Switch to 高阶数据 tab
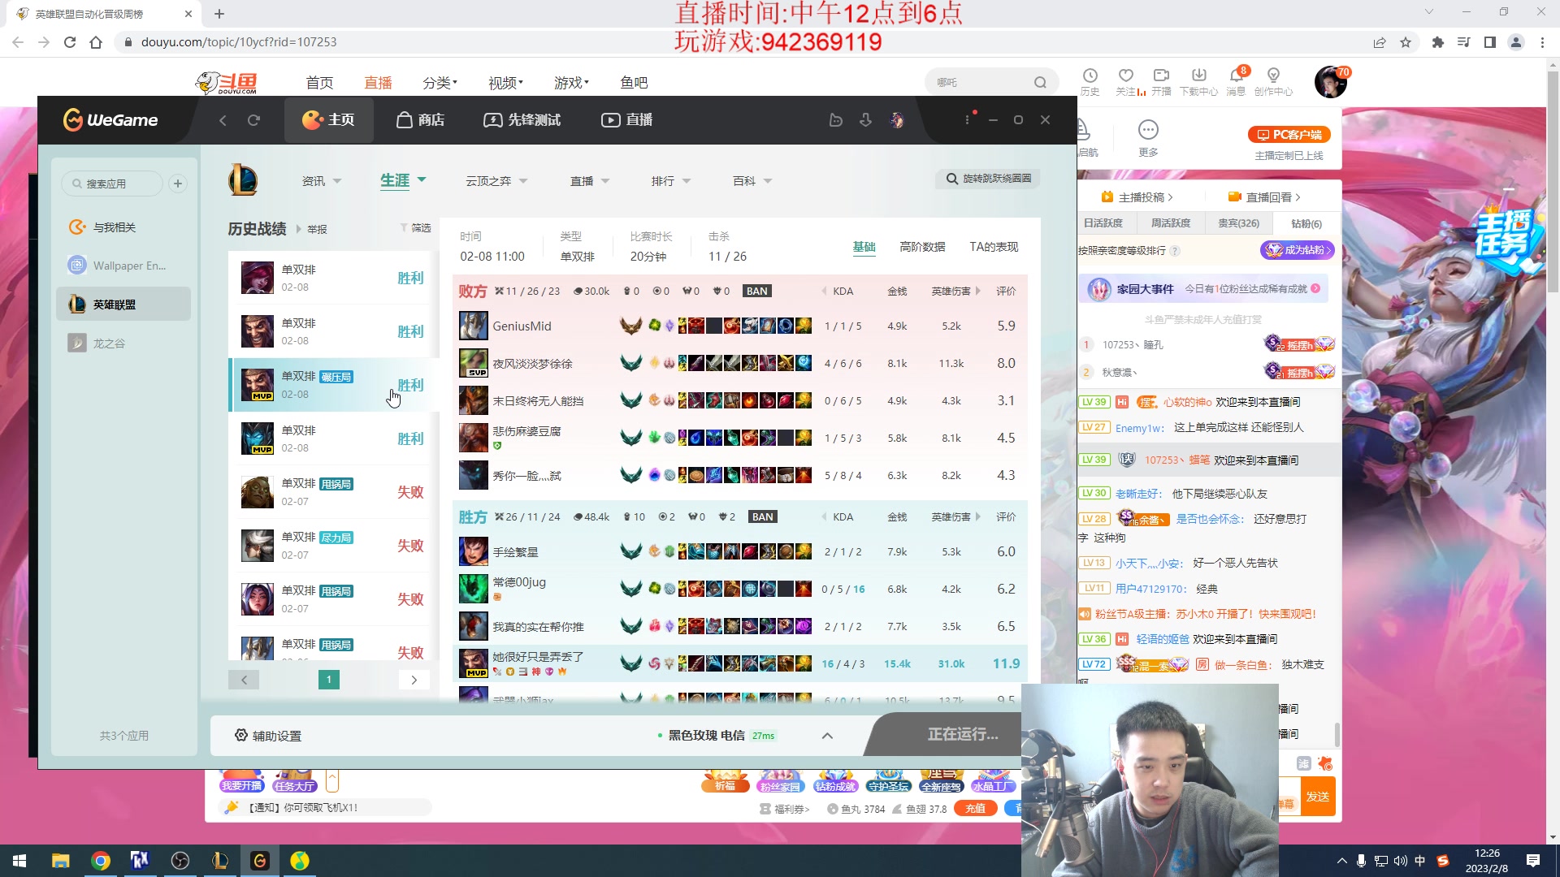Image resolution: width=1560 pixels, height=877 pixels. (922, 247)
